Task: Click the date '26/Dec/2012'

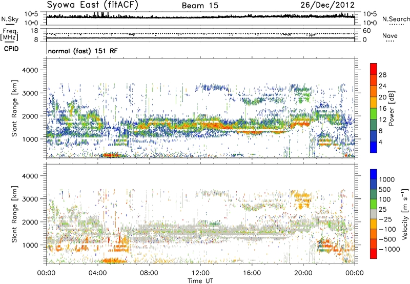Action: click(x=327, y=5)
